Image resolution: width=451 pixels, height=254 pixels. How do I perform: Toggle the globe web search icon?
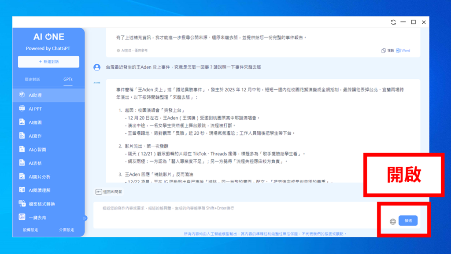[x=393, y=221]
